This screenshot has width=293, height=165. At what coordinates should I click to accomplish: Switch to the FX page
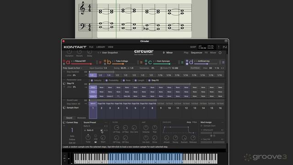[x=206, y=53]
